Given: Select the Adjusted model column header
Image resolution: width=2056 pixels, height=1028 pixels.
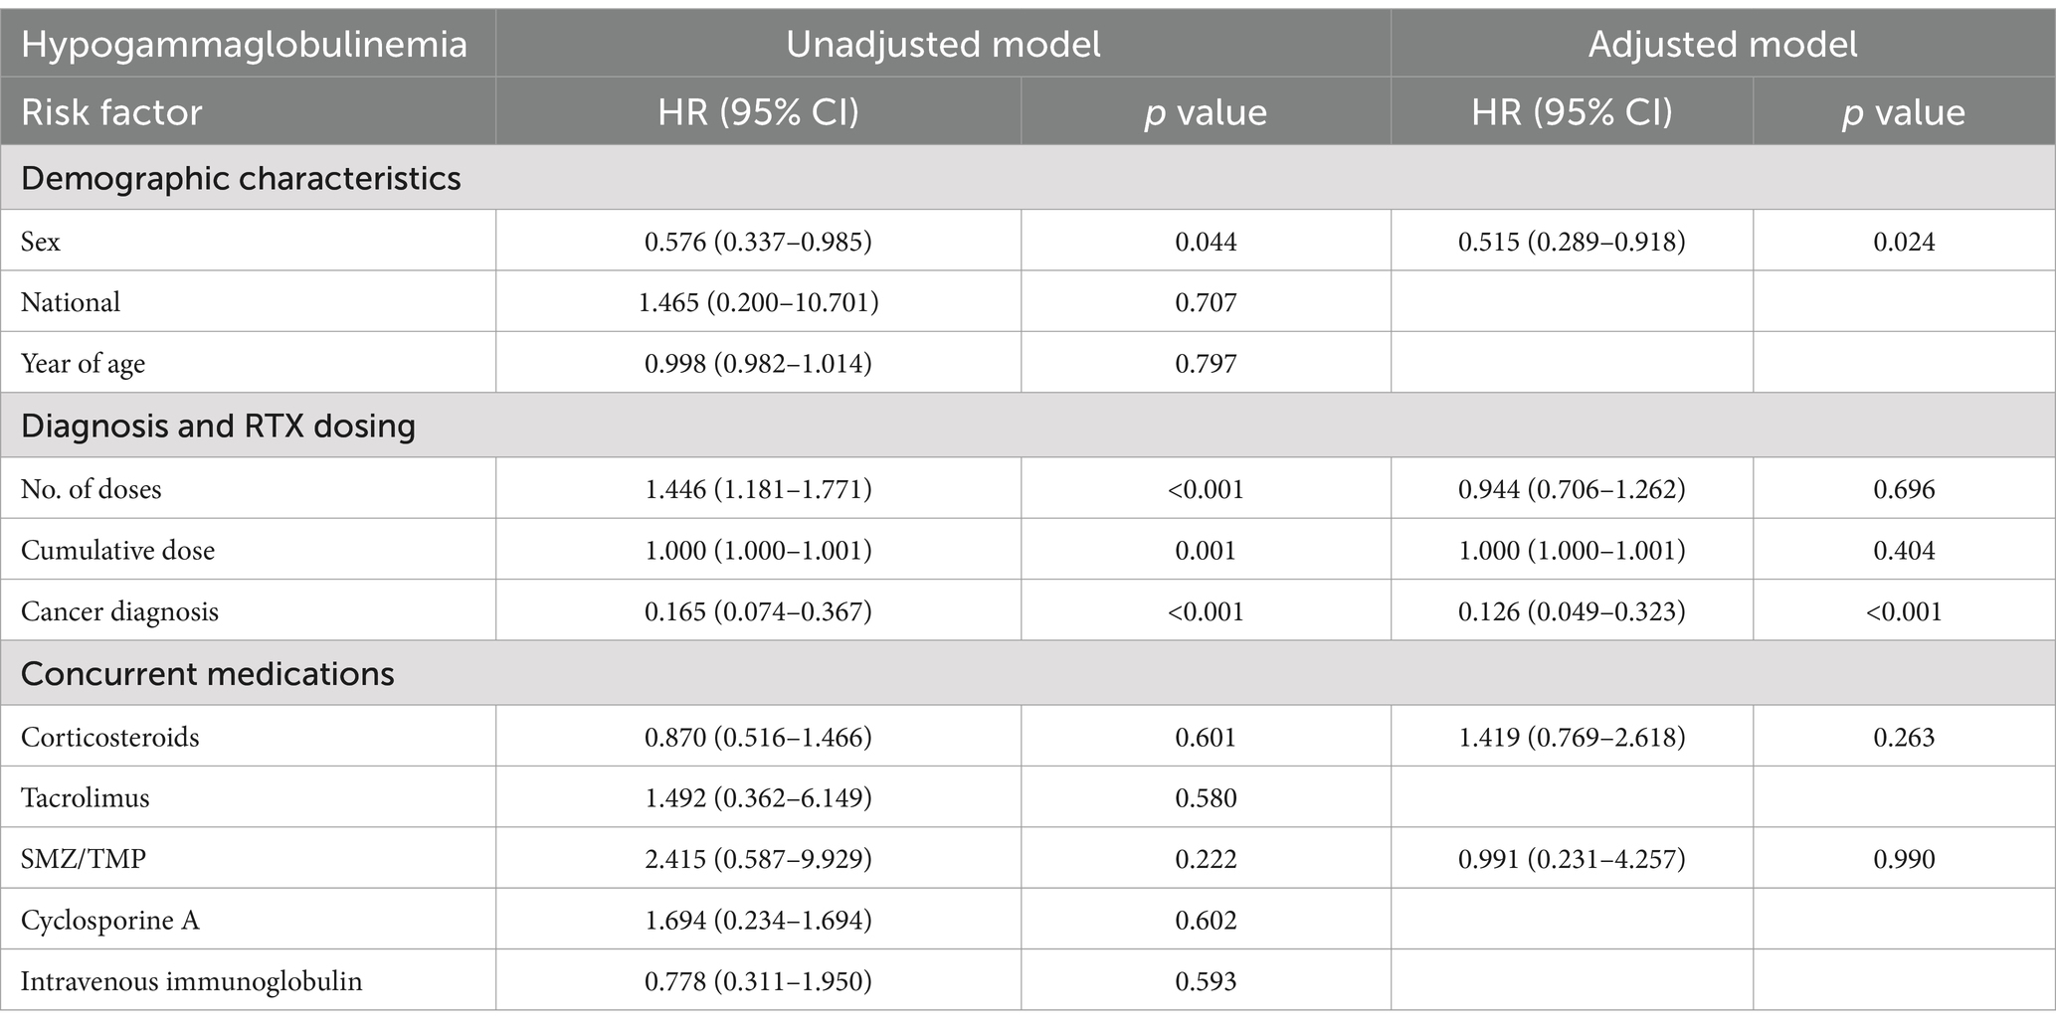Looking at the screenshot, I should (1723, 45).
